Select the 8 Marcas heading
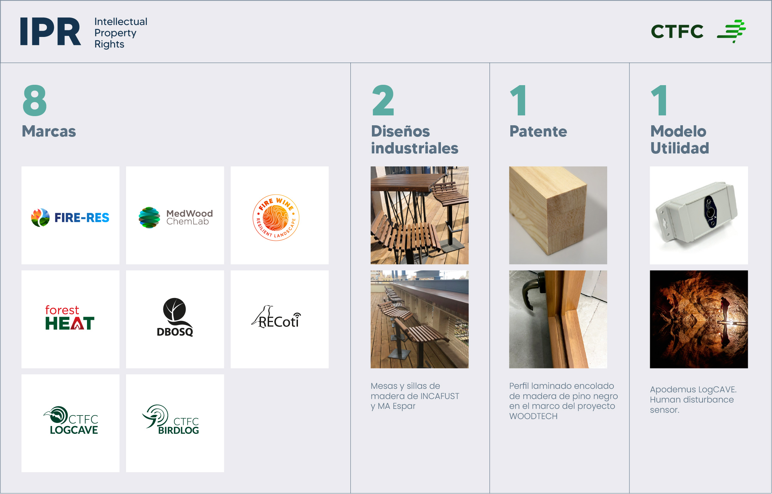Image resolution: width=772 pixels, height=494 pixels. pos(49,131)
